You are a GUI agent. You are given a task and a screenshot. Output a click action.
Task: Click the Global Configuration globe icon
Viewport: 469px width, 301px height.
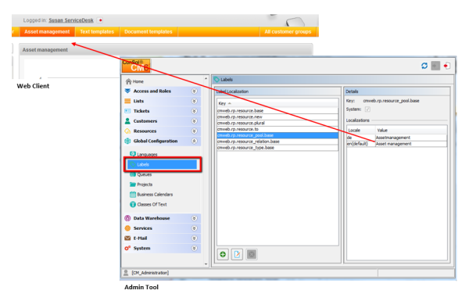(x=127, y=141)
